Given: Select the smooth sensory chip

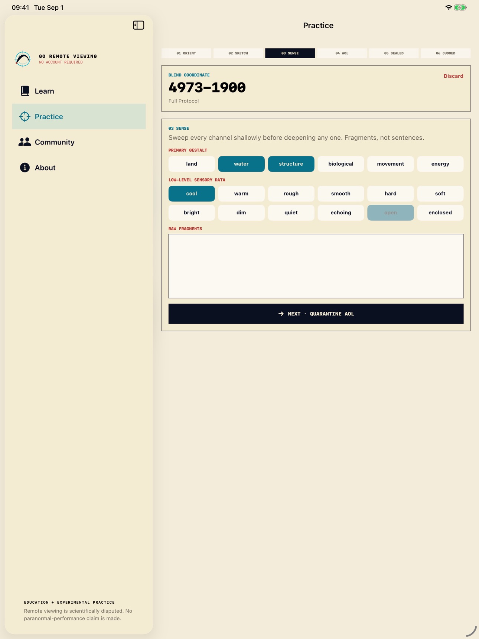Looking at the screenshot, I should (x=341, y=194).
